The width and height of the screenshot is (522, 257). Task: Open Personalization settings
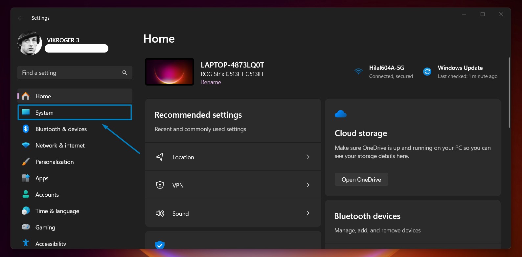(x=55, y=162)
